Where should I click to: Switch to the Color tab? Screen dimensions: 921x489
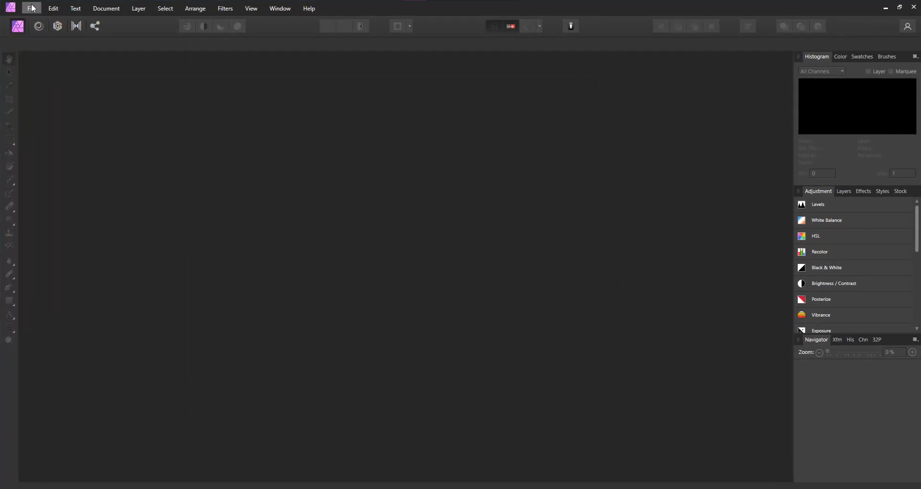click(x=840, y=57)
